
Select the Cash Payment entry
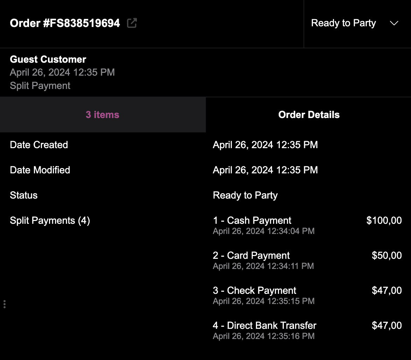pos(252,220)
